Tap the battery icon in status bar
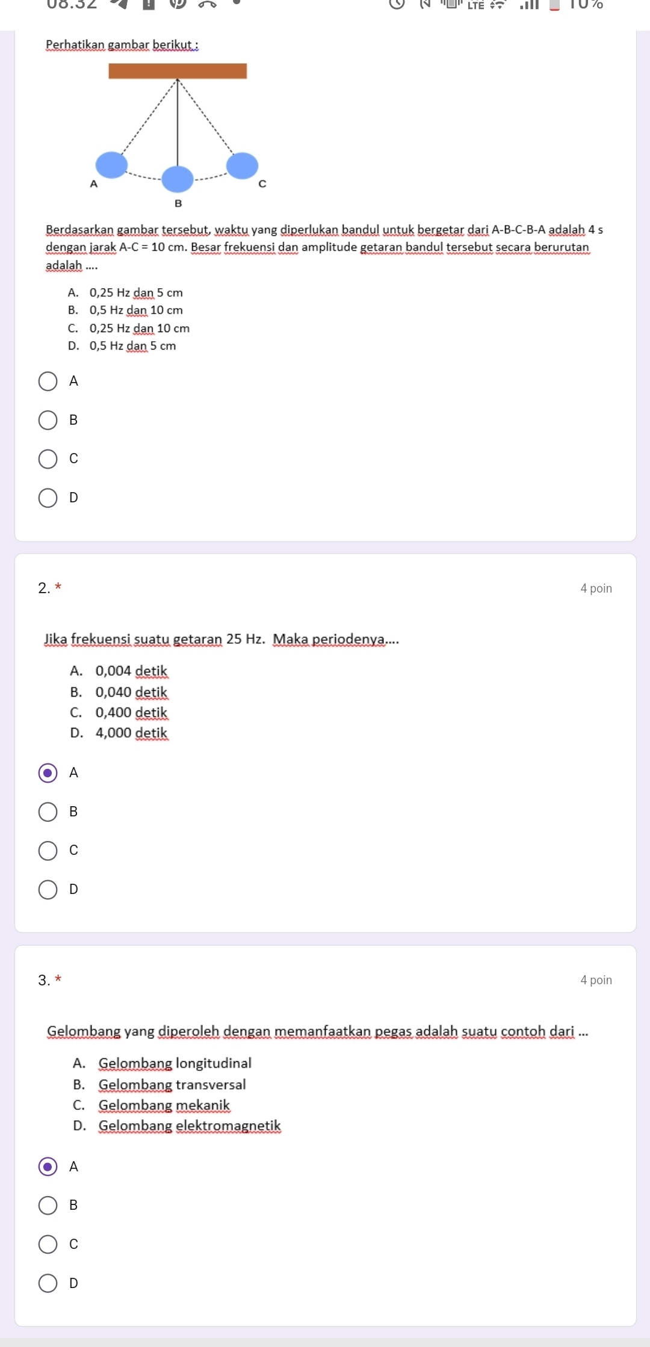This screenshot has height=1347, width=650. (555, 5)
